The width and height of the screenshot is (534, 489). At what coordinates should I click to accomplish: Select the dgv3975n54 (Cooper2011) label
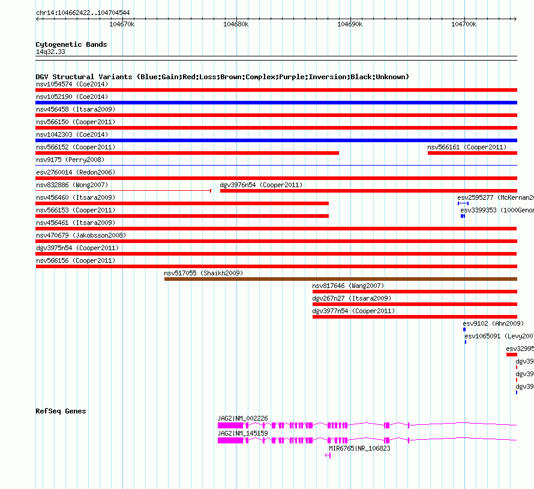pos(77,248)
